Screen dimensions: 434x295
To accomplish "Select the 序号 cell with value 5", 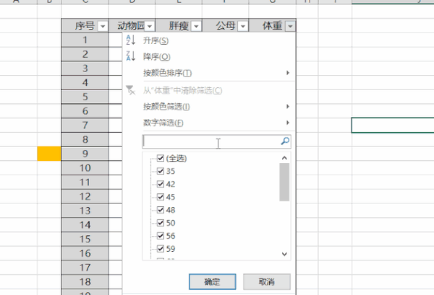I will tap(85, 97).
